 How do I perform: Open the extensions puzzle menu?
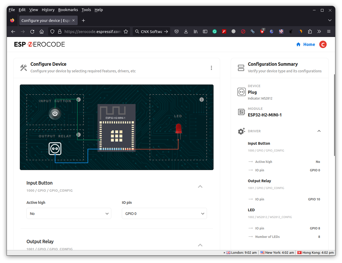310,31
